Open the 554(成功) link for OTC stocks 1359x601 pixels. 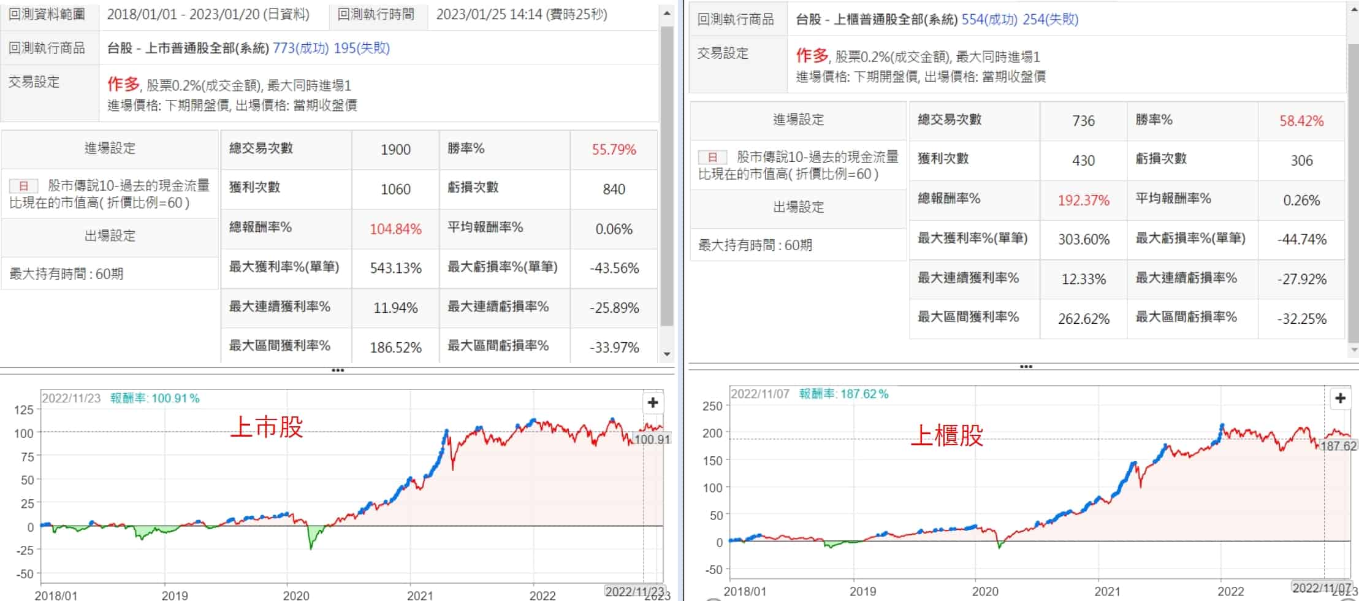[989, 20]
